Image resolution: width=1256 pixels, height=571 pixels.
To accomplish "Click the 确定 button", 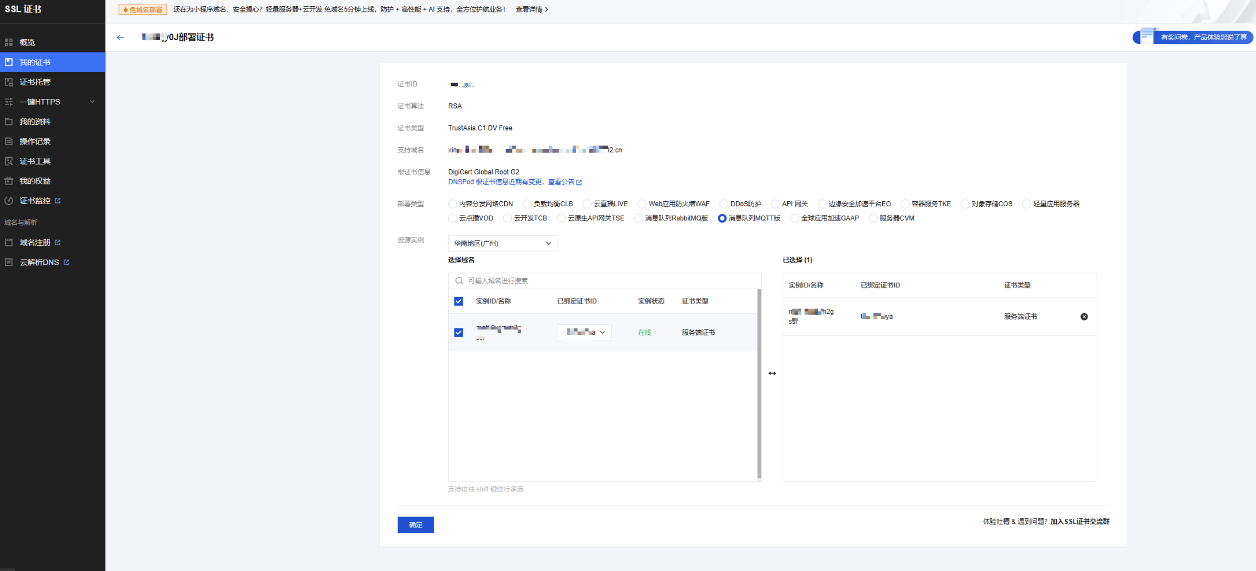I will click(415, 525).
